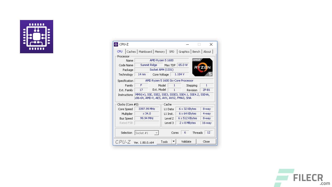Click the Validate button

click(186, 142)
